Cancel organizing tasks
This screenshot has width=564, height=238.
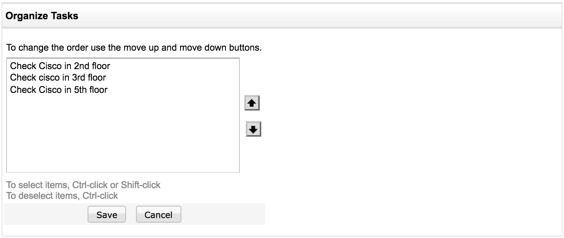[158, 215]
